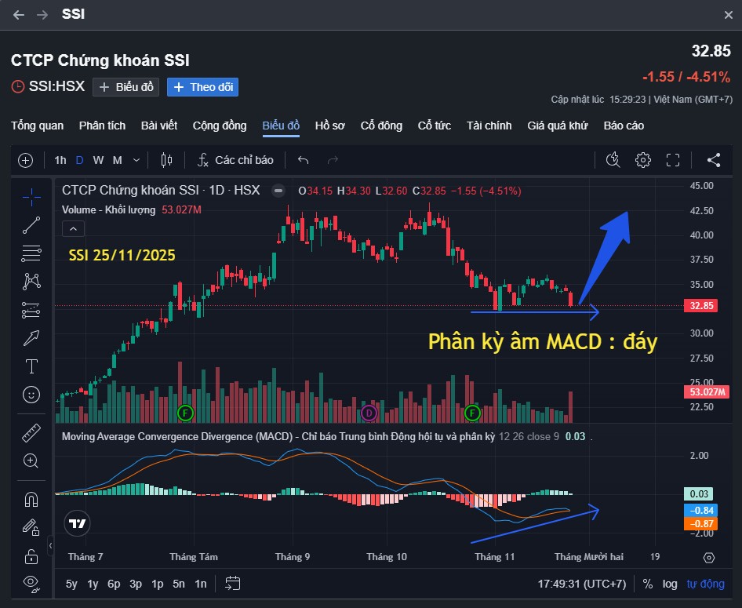742x608 pixels.
Task: Select the 1h timeframe
Action: pos(60,160)
